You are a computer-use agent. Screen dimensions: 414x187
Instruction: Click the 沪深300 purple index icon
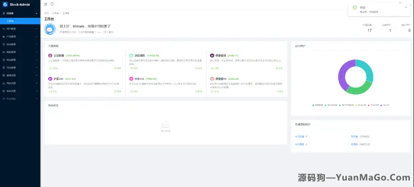pos(50,78)
